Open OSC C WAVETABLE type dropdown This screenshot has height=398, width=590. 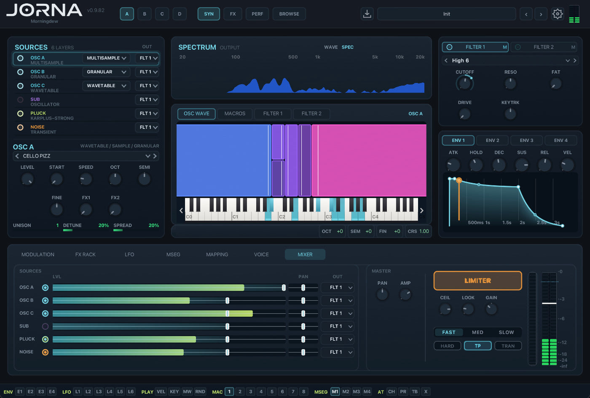(106, 86)
